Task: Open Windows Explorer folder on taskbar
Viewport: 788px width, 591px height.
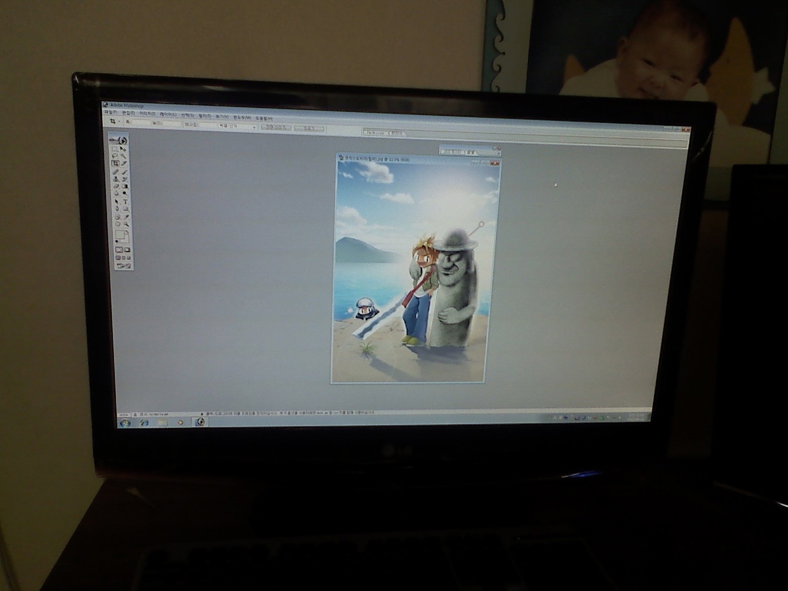Action: 163,422
